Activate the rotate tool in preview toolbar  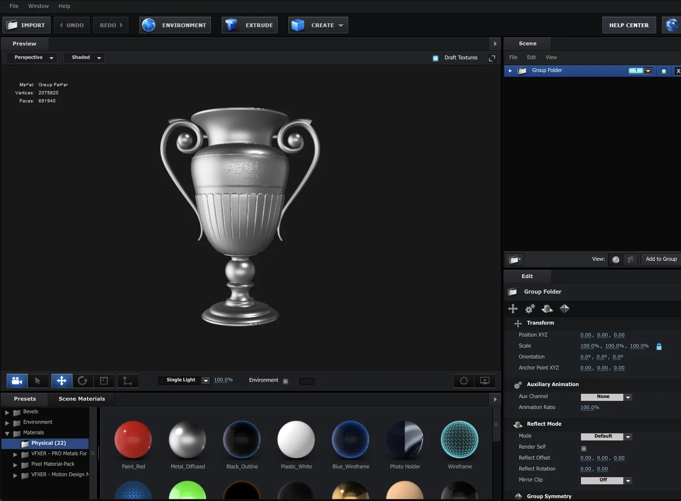(83, 380)
